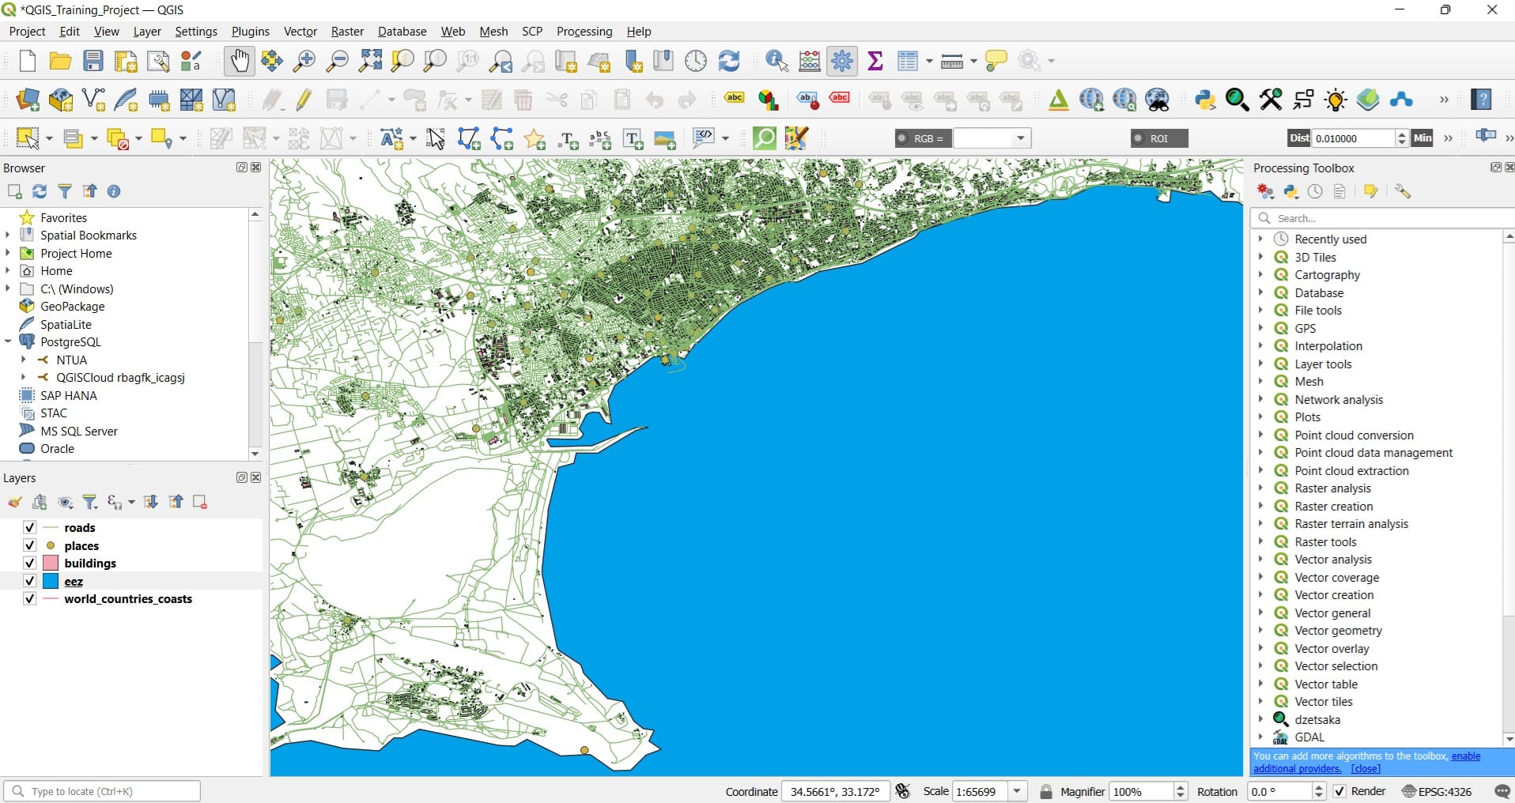
Task: Open the Plugins menu
Action: click(251, 32)
